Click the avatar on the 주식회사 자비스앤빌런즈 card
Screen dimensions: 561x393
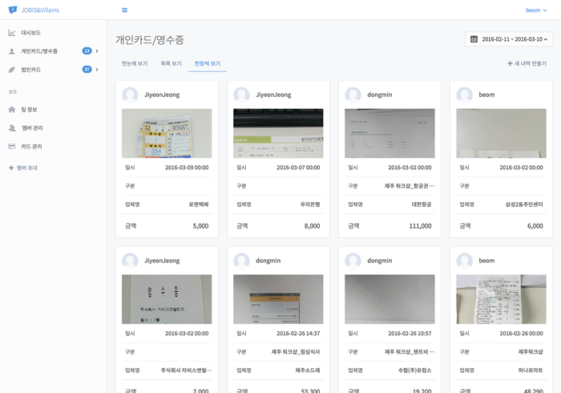pos(130,261)
